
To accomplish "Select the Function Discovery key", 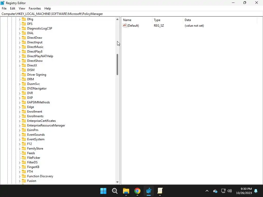I will click(40, 176).
